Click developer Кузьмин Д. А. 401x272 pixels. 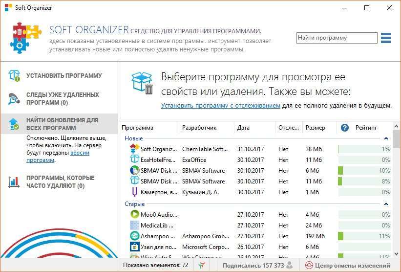coord(200,192)
